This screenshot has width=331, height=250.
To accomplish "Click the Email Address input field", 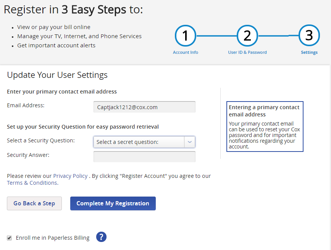I will 144,107.
